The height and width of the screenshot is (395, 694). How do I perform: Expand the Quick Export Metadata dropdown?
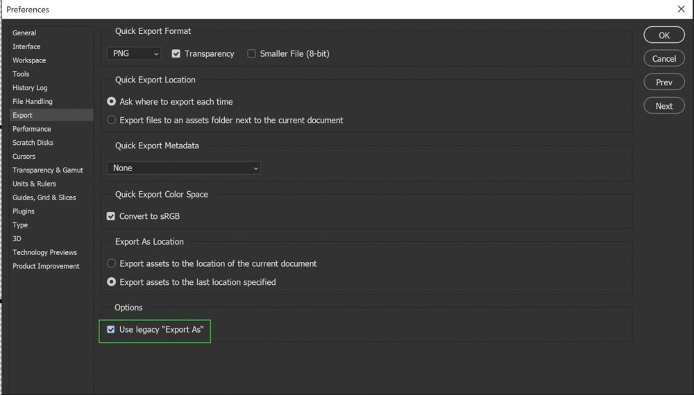184,168
